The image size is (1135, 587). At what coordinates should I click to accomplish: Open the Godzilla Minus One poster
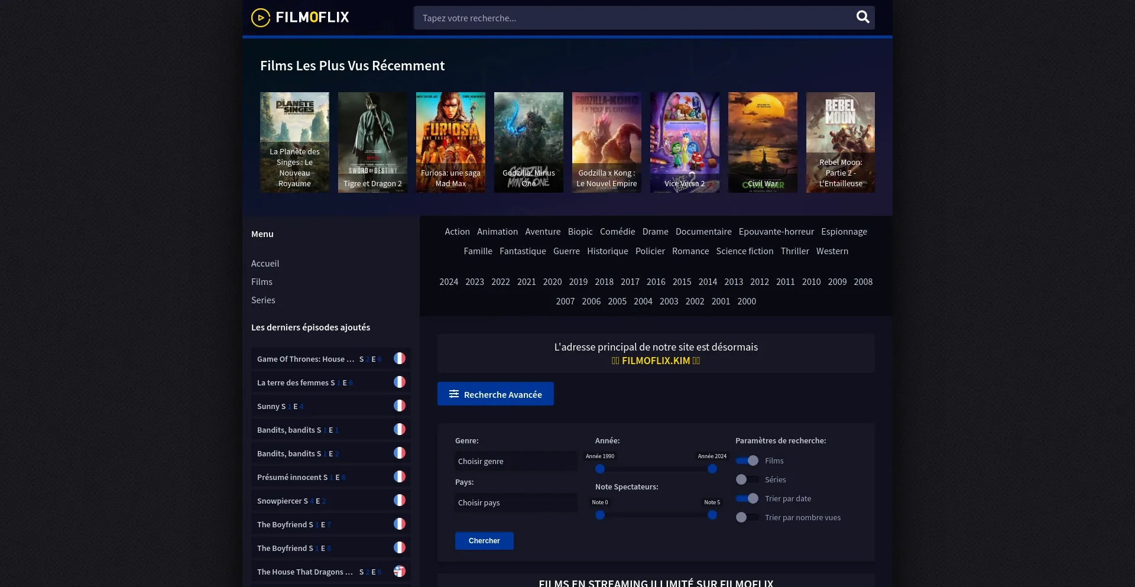click(x=528, y=142)
